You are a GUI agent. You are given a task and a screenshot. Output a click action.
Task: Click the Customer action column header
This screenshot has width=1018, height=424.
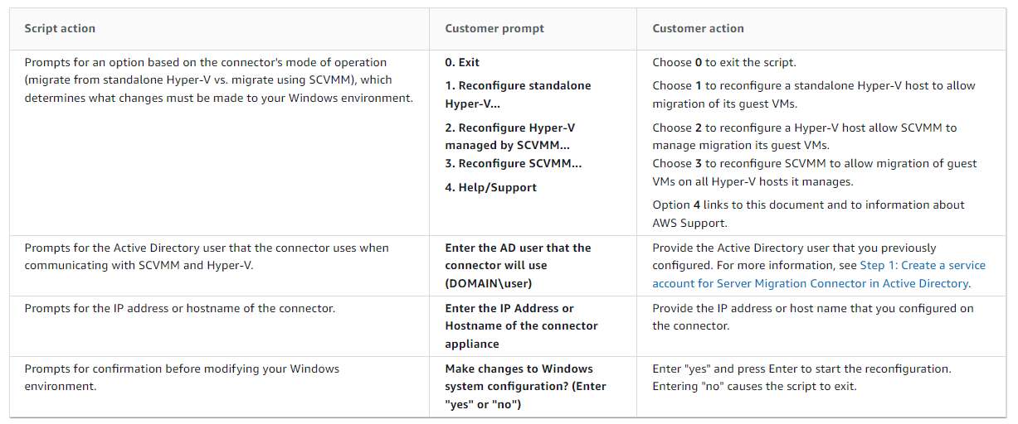698,28
